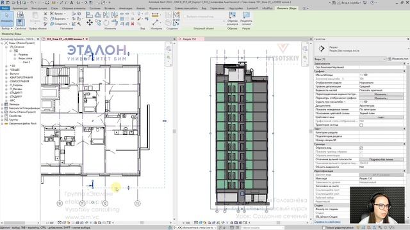The width and height of the screenshot is (410, 230).
Task: Open the Файл menu tab
Action: pos(5,8)
